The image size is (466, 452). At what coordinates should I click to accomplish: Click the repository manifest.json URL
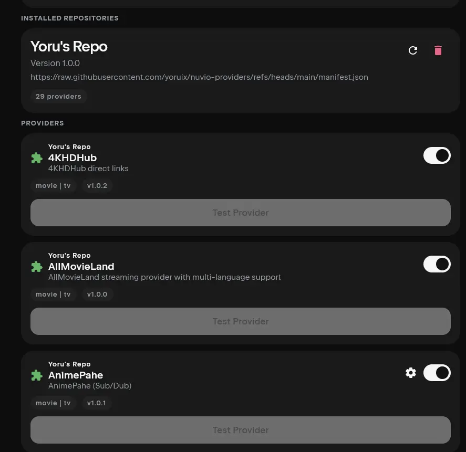[199, 77]
